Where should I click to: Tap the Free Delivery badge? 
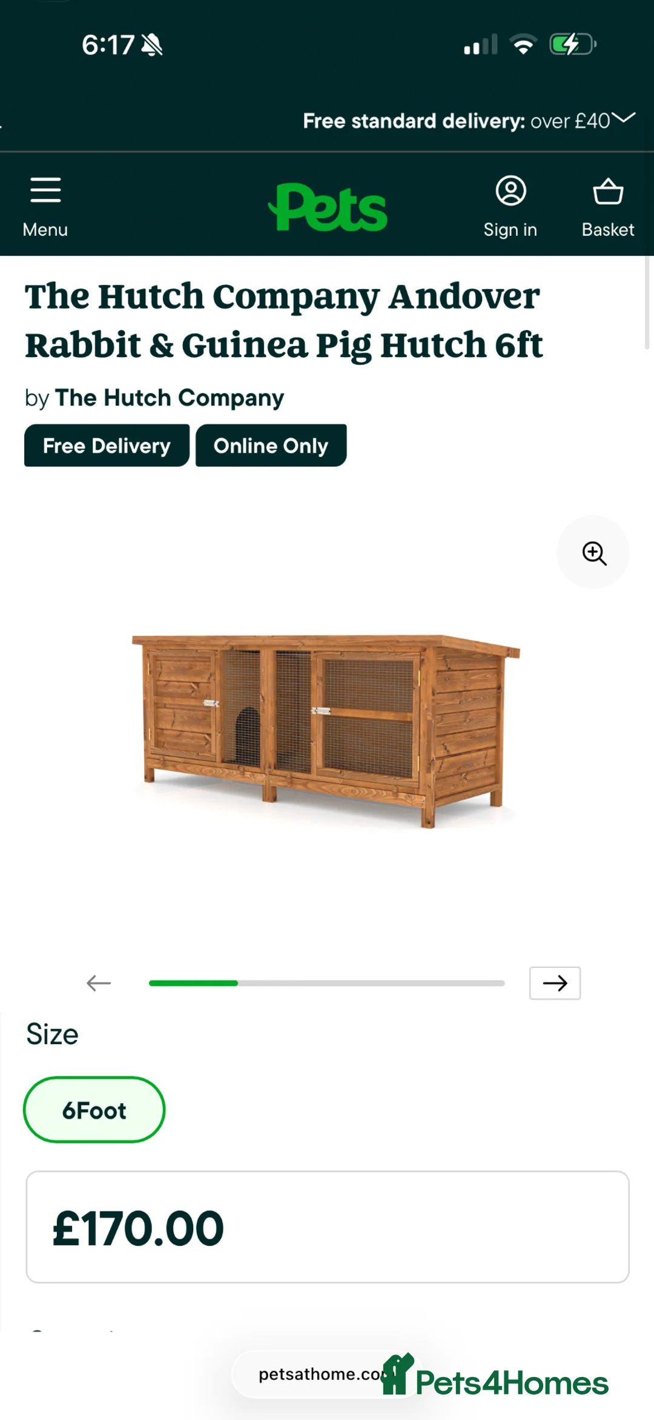107,445
